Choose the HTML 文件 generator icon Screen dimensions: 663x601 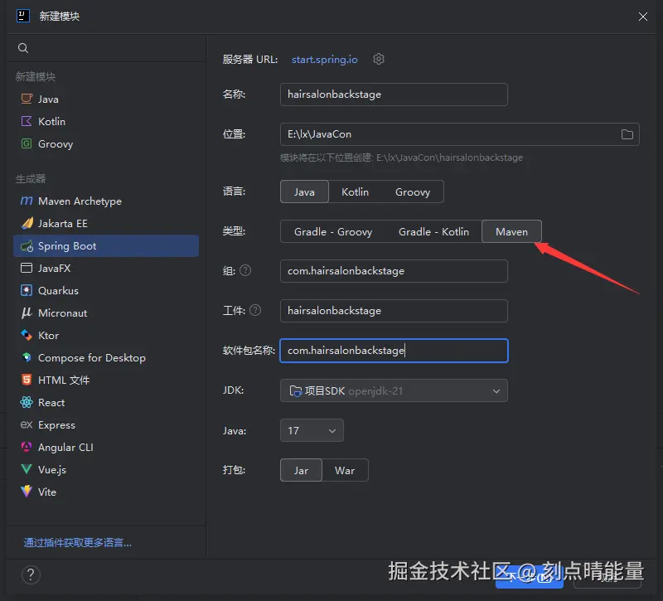(27, 380)
